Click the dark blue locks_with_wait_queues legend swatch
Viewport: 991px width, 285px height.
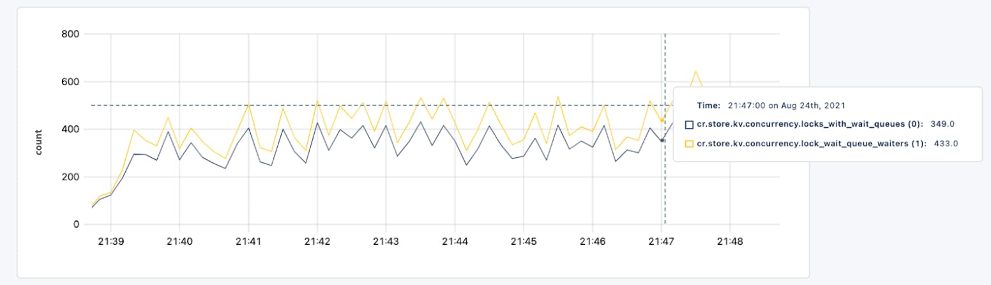coord(689,124)
